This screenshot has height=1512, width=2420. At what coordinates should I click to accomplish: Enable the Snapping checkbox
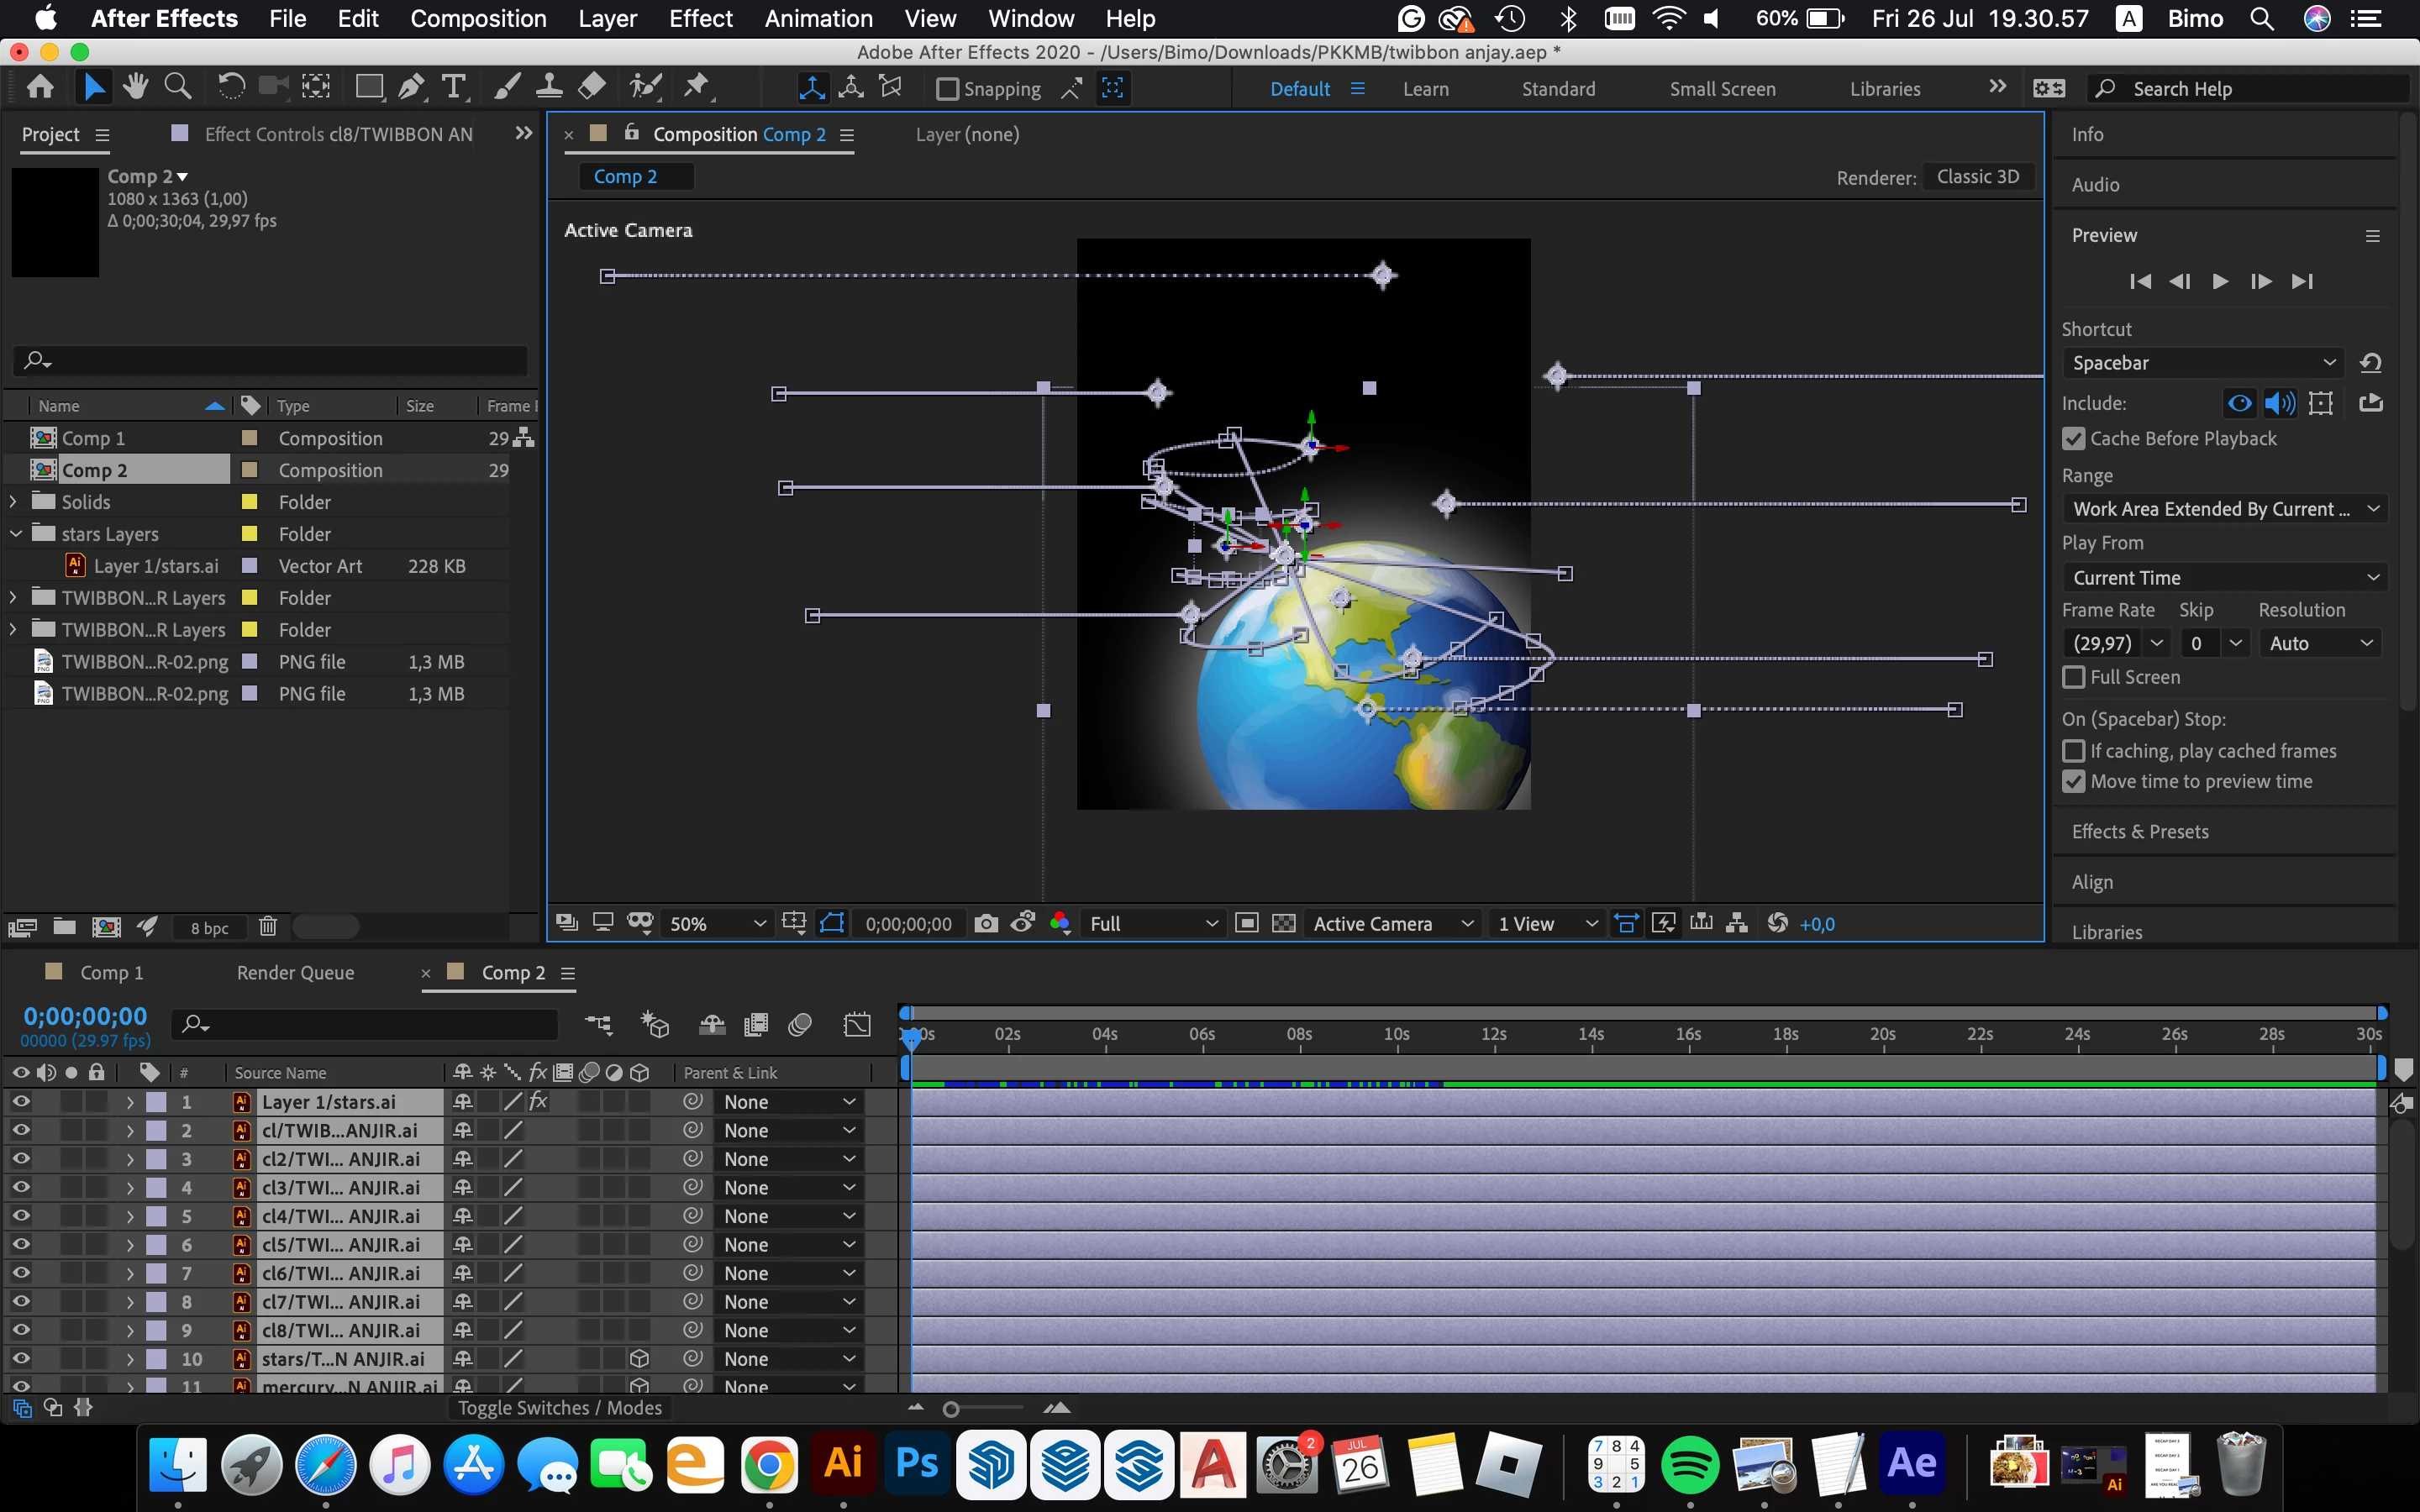(947, 89)
